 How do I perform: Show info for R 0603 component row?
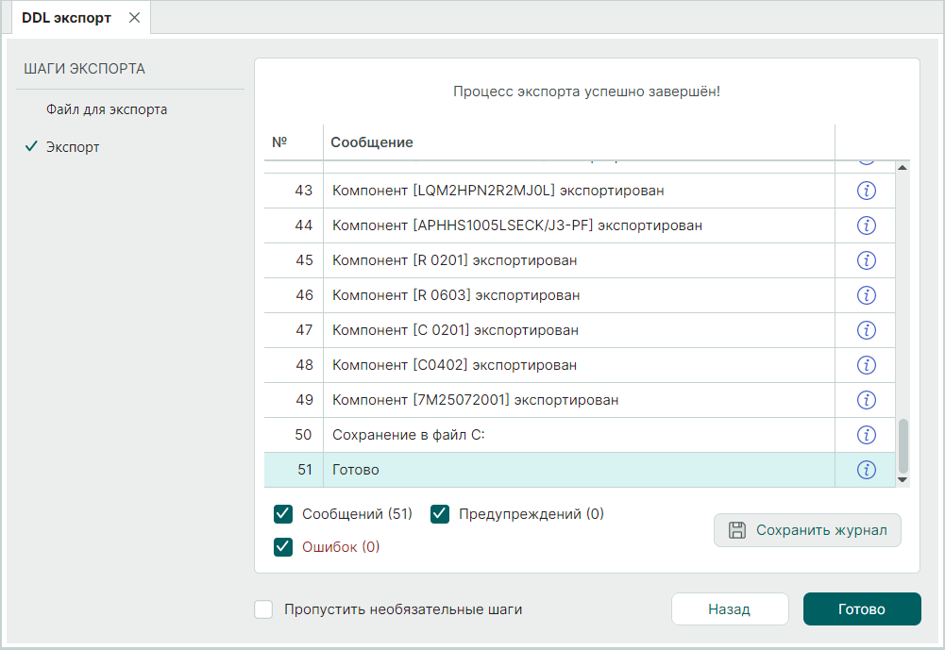[866, 295]
